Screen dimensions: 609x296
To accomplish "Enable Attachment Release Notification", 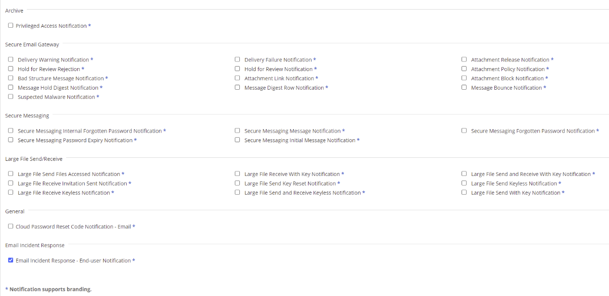I will point(464,60).
